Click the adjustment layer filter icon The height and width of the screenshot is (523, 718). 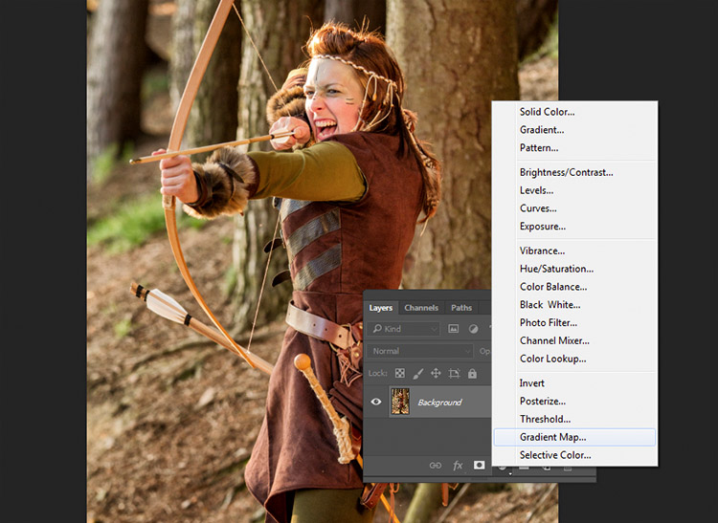point(474,329)
